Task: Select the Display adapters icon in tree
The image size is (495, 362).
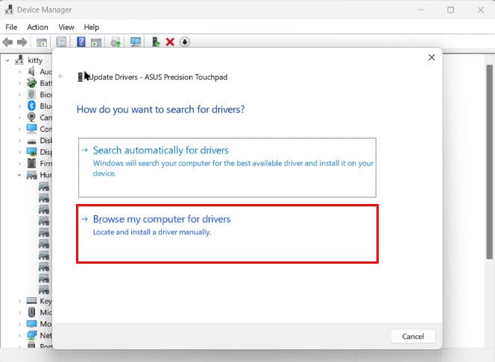Action: 31,152
